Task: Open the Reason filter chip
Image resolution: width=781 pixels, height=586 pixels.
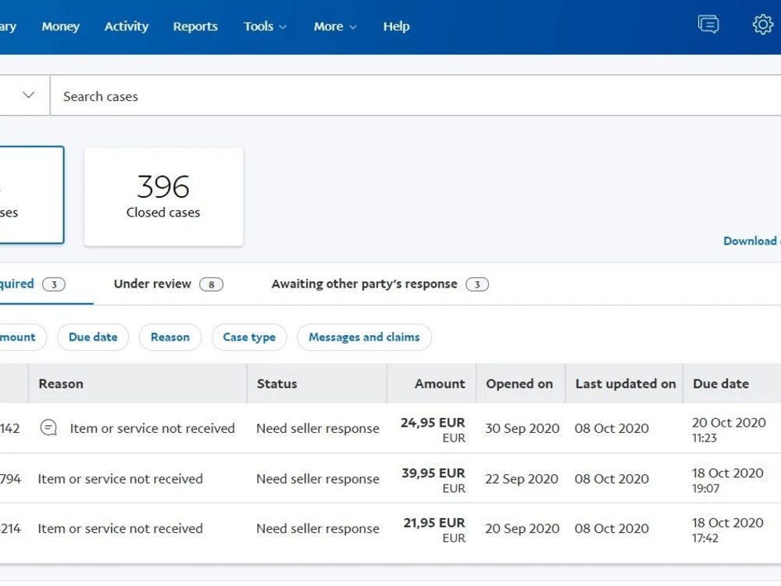Action: [x=169, y=338]
